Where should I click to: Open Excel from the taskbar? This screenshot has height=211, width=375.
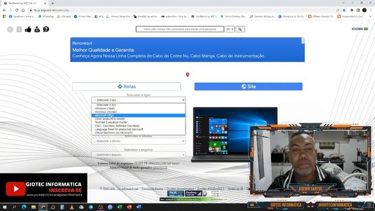(x=120, y=207)
